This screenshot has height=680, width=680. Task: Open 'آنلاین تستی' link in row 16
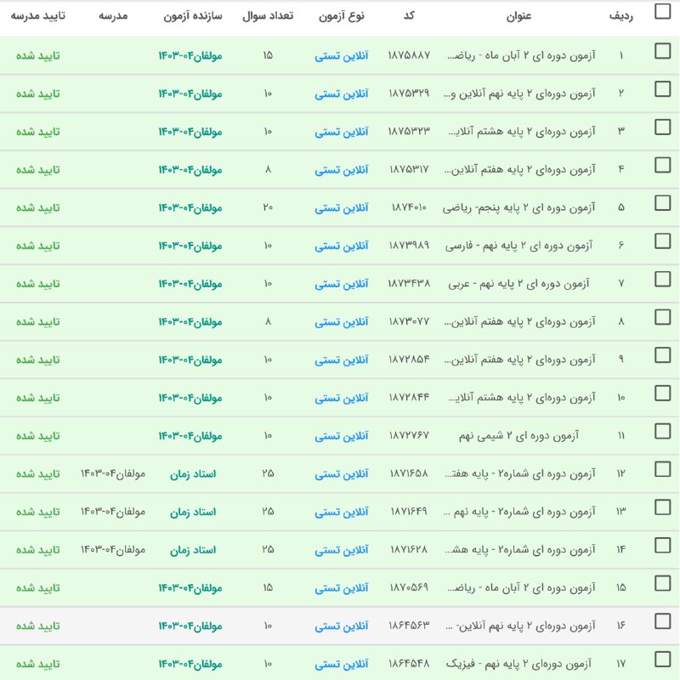click(342, 626)
